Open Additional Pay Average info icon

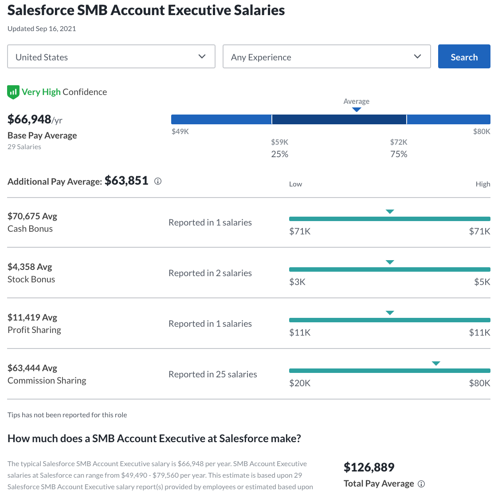(158, 182)
